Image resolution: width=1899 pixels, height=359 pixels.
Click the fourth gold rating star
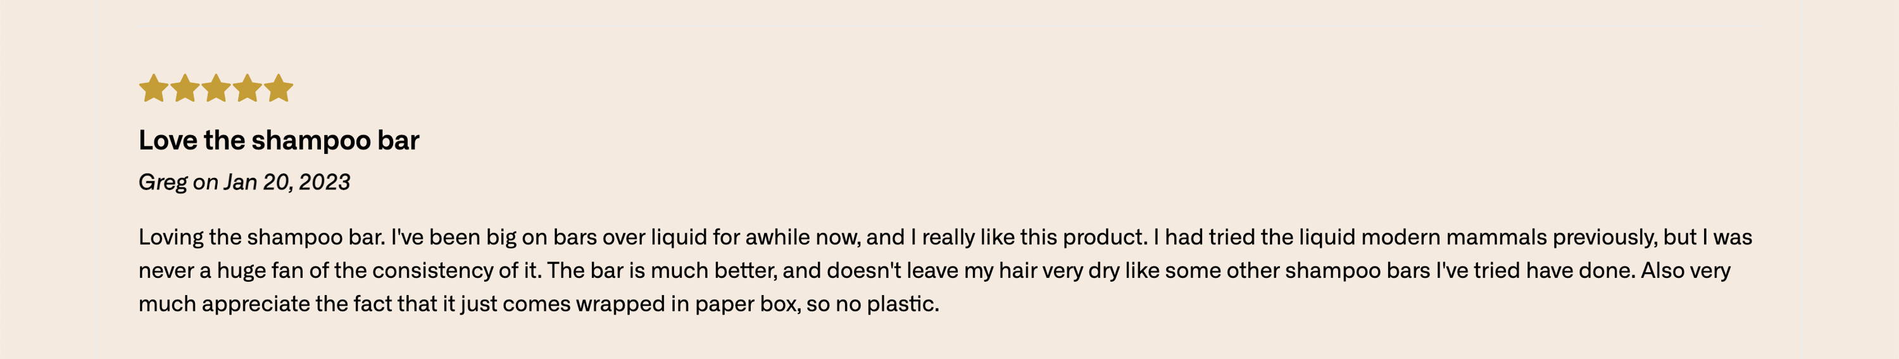(248, 88)
